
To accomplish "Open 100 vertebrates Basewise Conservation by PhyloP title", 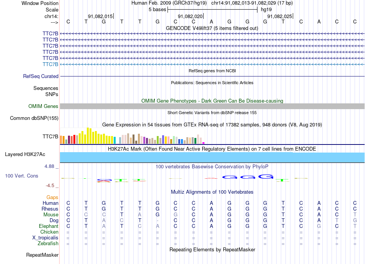I will (212, 166).
